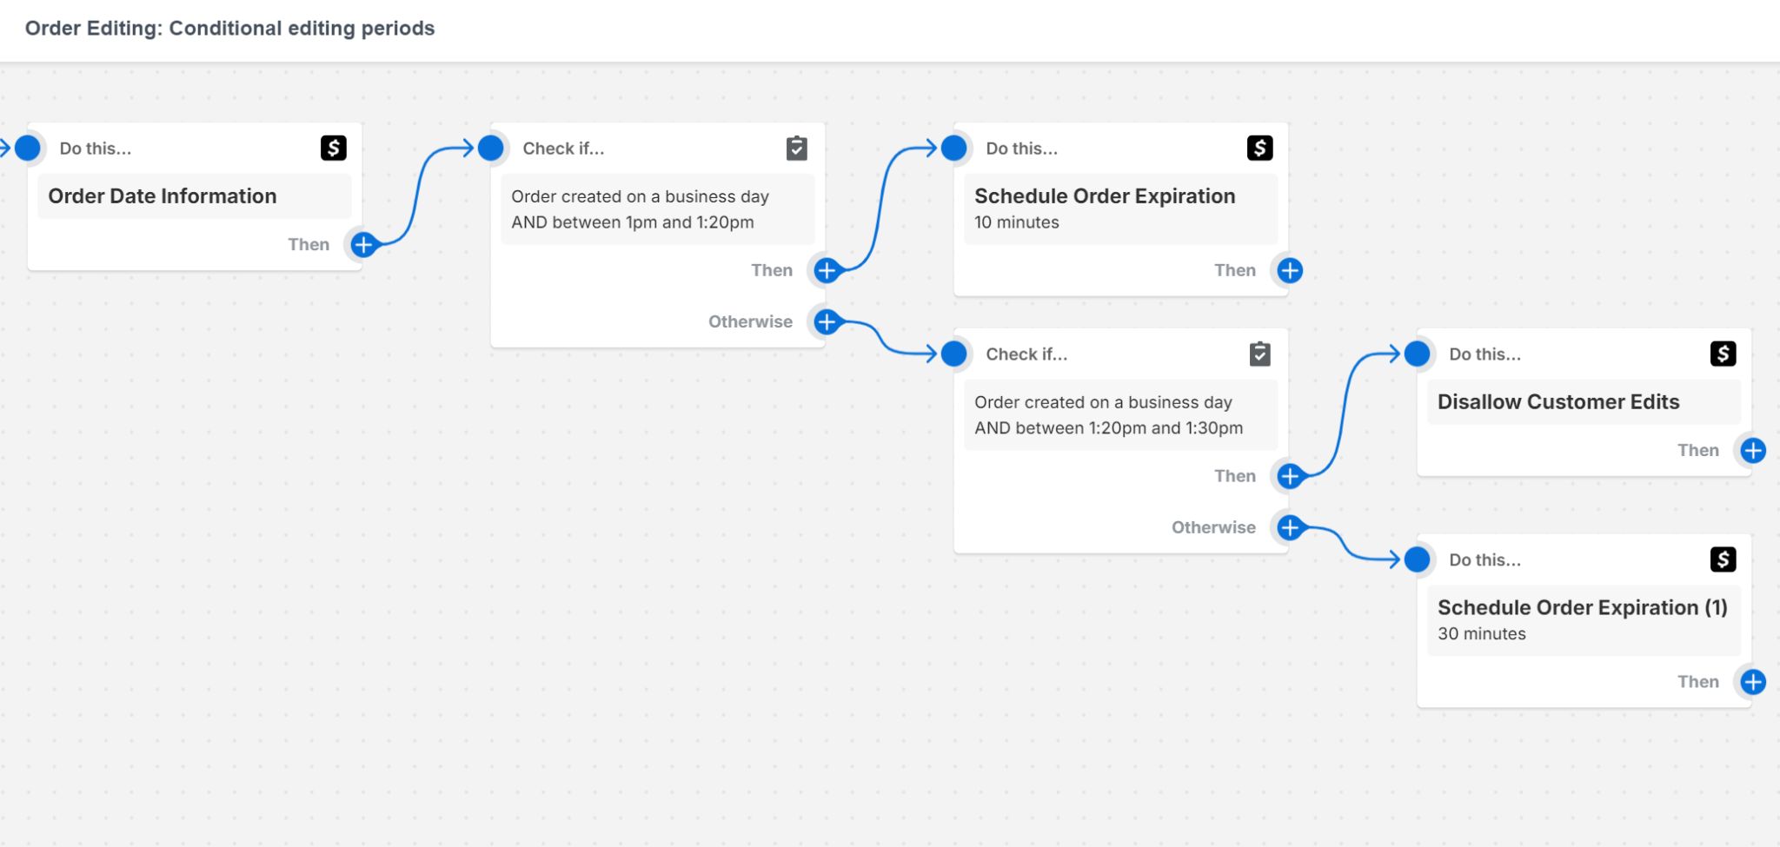The image size is (1780, 847).
Task: Click '30 minutes' under Schedule Order Expiration (1)
Action: tap(1481, 633)
